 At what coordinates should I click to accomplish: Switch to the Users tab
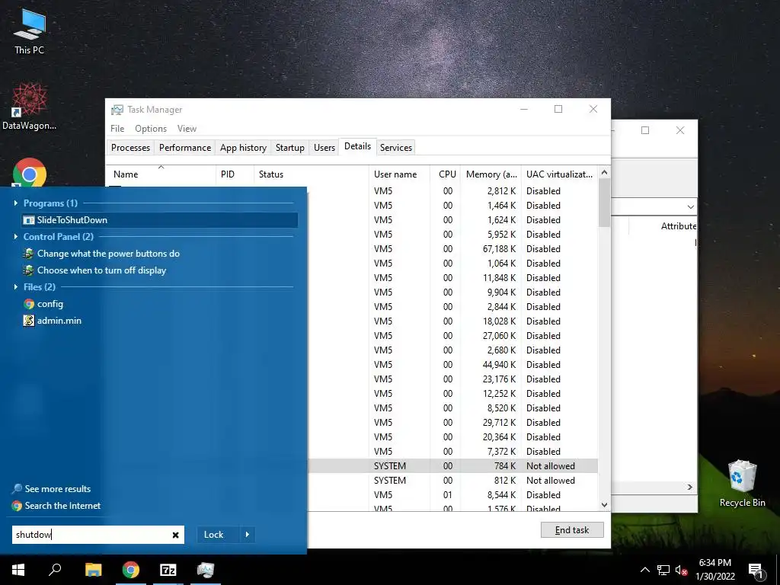tap(324, 148)
